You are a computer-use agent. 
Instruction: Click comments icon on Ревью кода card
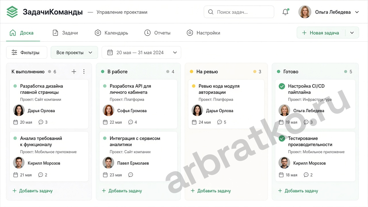tap(220, 122)
